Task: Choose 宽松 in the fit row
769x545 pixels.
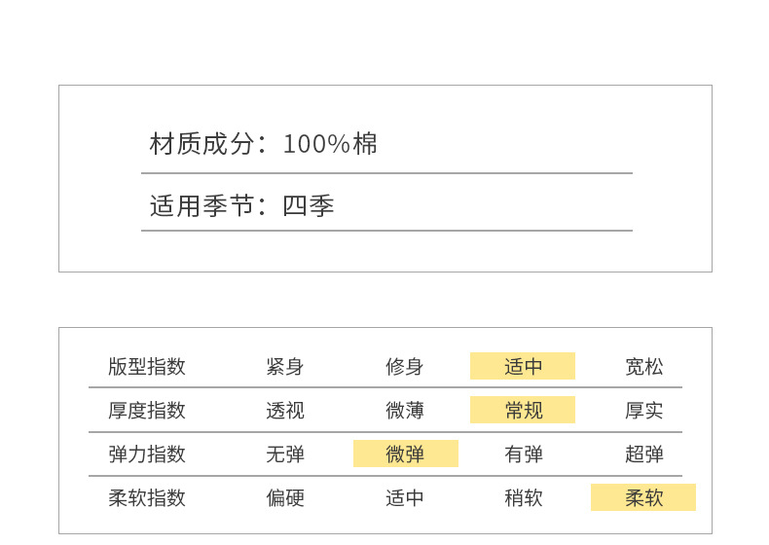Action: click(x=643, y=367)
